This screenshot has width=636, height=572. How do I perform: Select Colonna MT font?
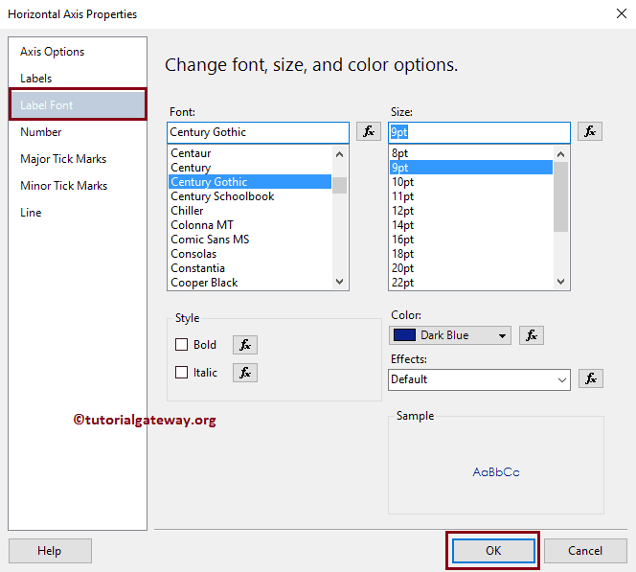pos(250,225)
